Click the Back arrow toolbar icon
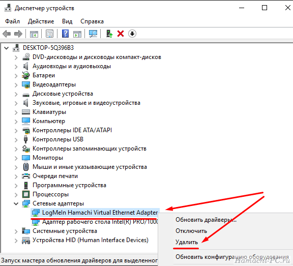Image resolution: width=293 pixels, height=266 pixels. (7, 34)
